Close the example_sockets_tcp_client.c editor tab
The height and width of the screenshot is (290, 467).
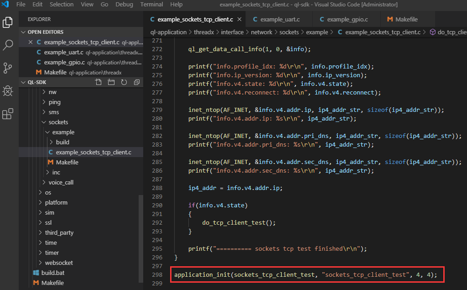[239, 20]
